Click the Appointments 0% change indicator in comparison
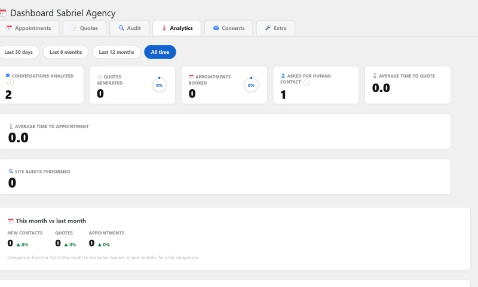The height and width of the screenshot is (287, 478). [103, 245]
